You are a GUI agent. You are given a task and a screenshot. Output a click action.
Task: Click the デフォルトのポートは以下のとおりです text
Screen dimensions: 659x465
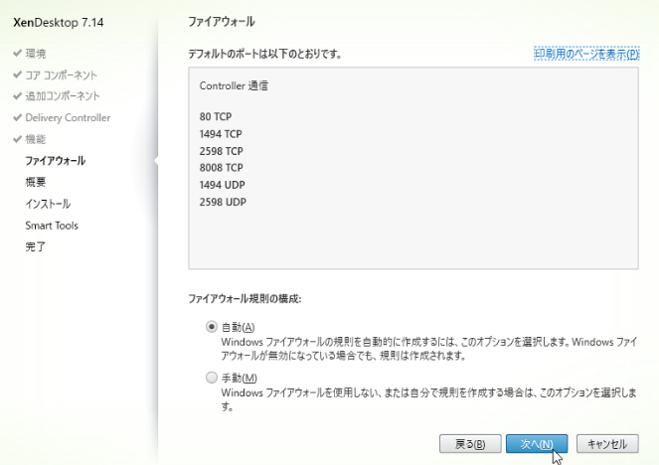click(x=264, y=54)
